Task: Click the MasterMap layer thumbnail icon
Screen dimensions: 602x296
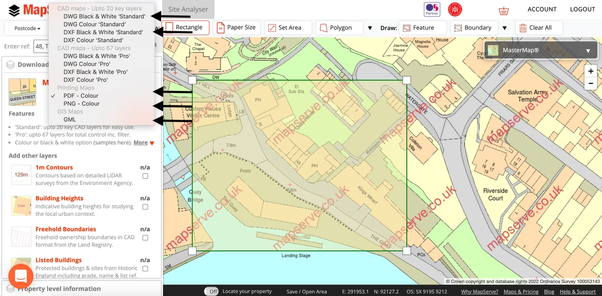Action: (493, 50)
